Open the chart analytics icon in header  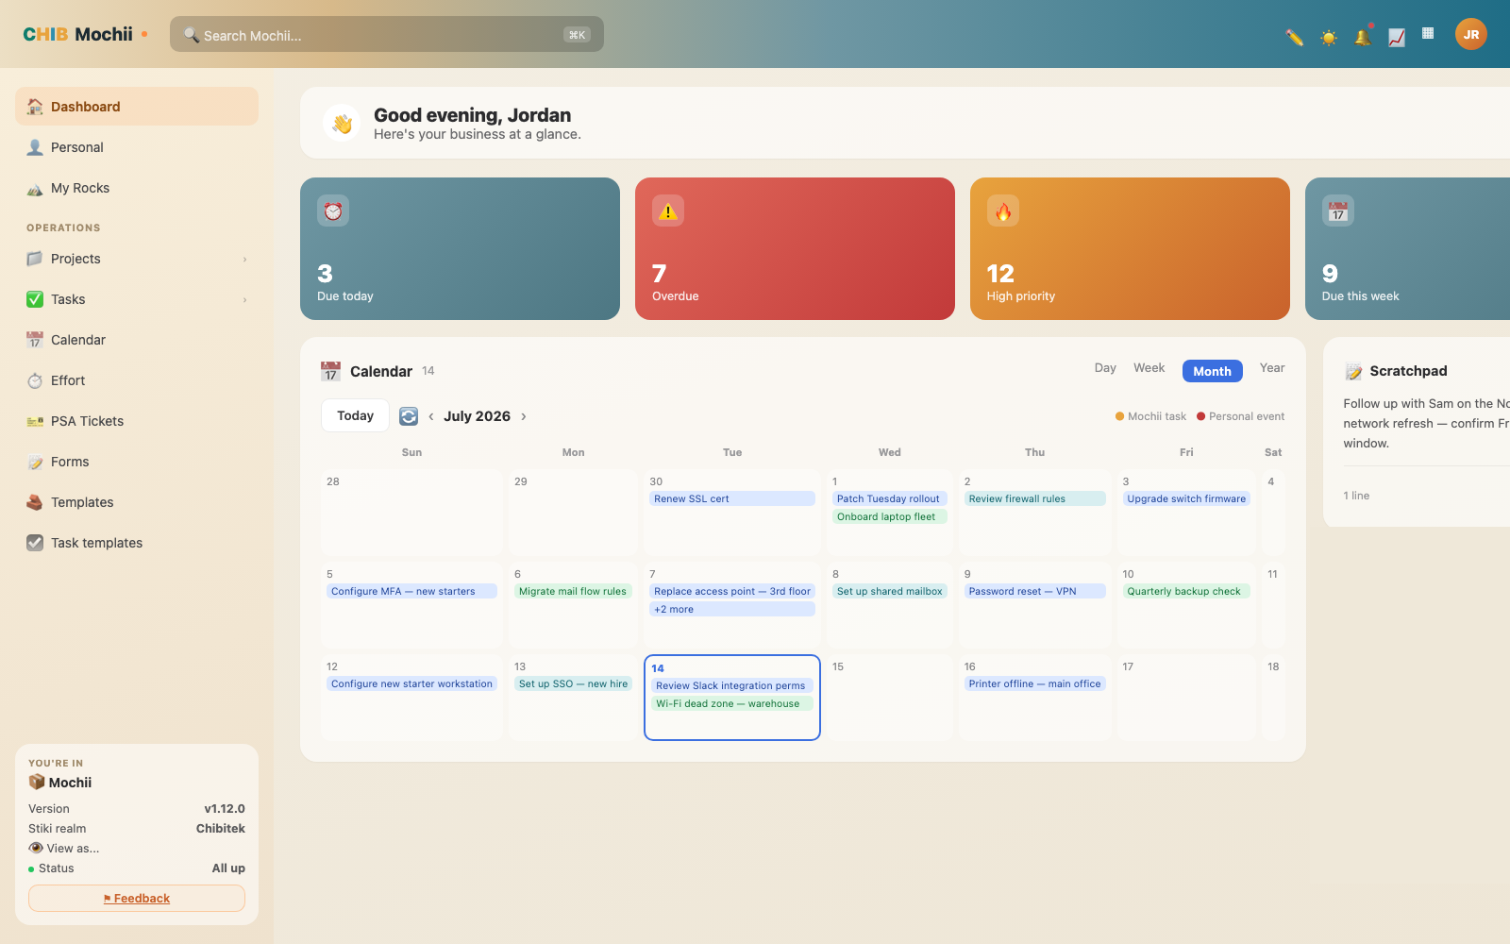[x=1397, y=37]
